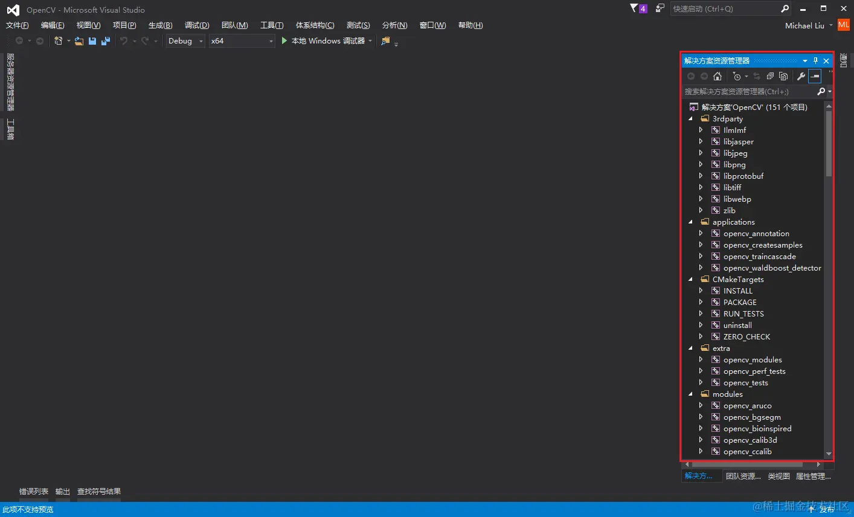Viewport: 854px width, 517px height.
Task: Switch to the 查找符号结果 tab
Action: pos(99,492)
